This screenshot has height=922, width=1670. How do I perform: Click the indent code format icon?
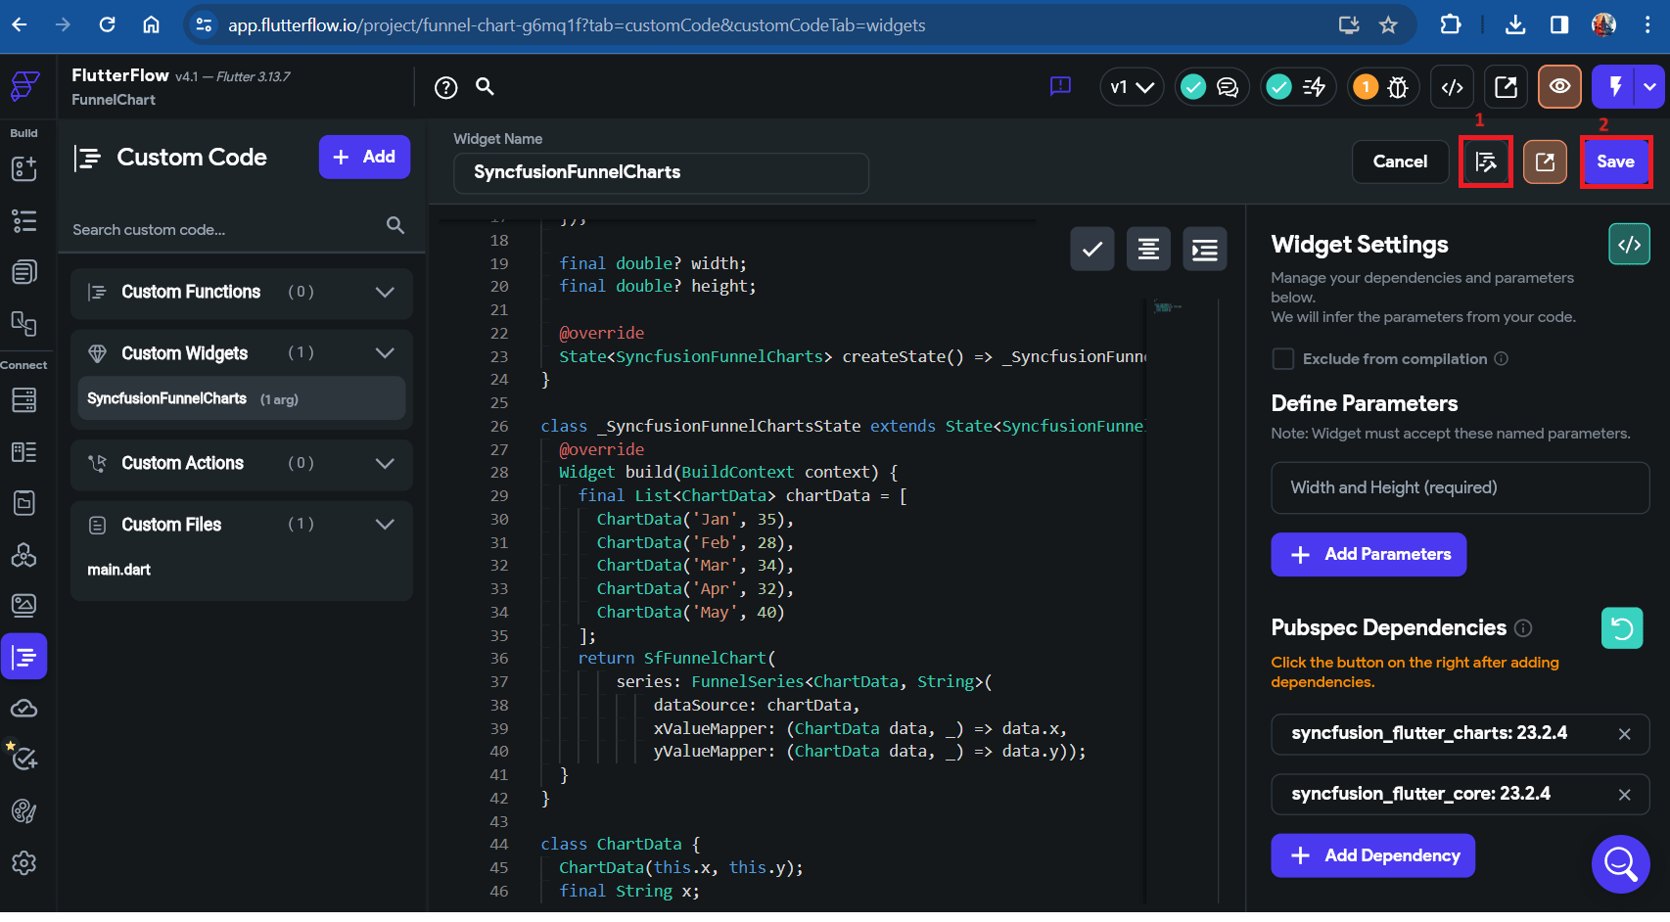(x=1205, y=250)
